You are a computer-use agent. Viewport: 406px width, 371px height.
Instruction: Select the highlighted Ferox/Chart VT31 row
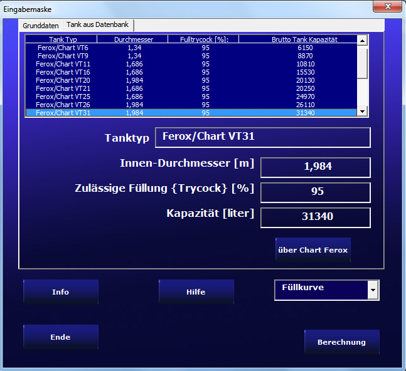pos(191,113)
